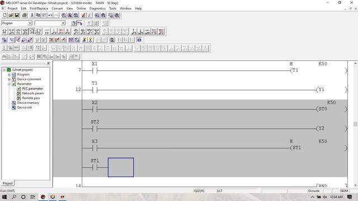Collapse the Parameter tree node
The height and width of the screenshot is (201, 358).
coord(9,84)
